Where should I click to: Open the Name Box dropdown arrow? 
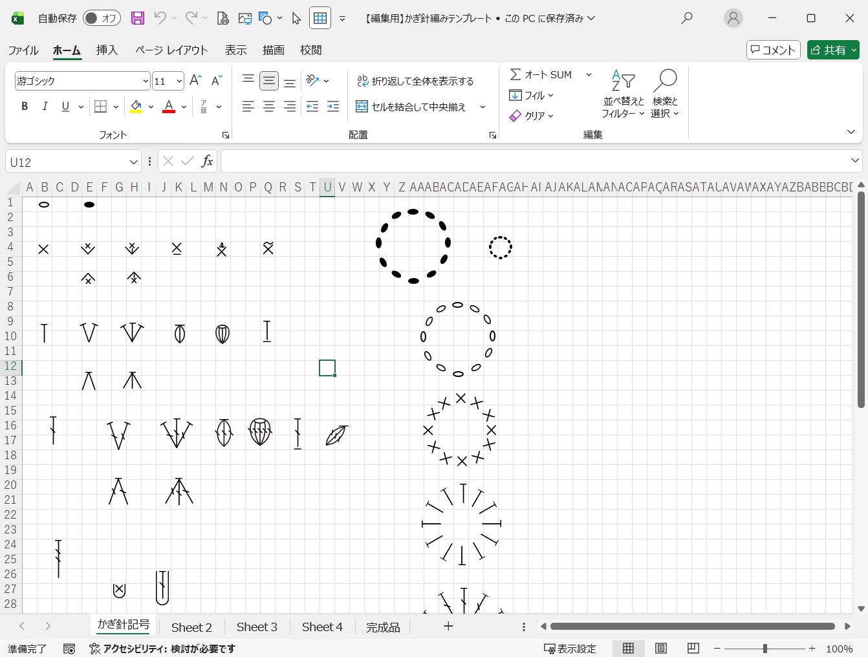click(133, 162)
